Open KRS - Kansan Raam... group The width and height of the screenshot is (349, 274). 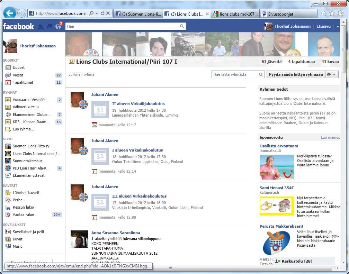click(31, 122)
